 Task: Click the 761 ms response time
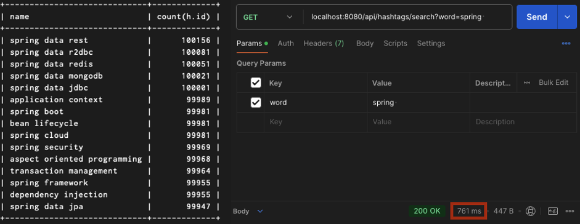click(x=469, y=211)
